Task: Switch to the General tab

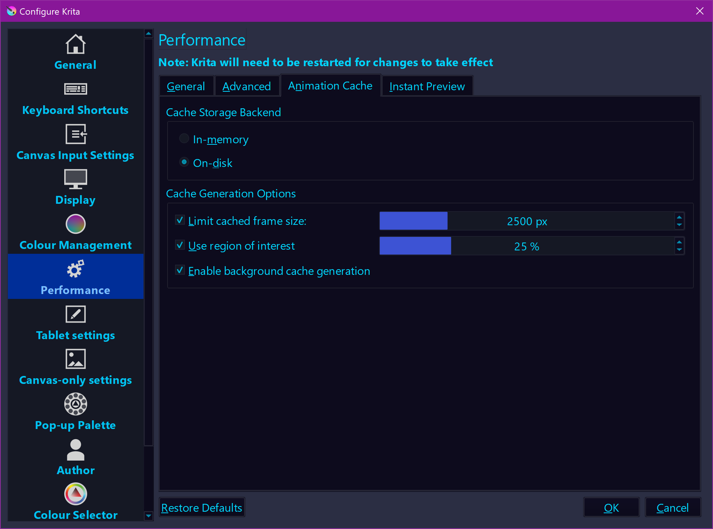Action: point(186,86)
